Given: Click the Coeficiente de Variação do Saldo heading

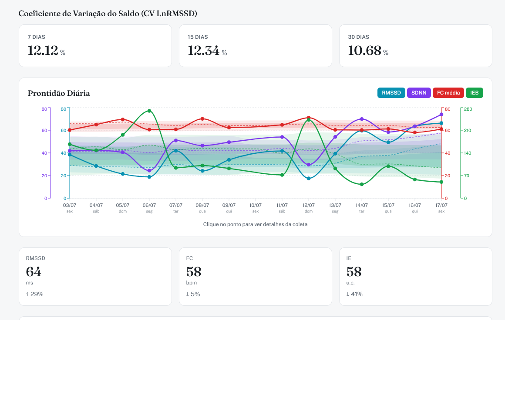Looking at the screenshot, I should [x=108, y=14].
